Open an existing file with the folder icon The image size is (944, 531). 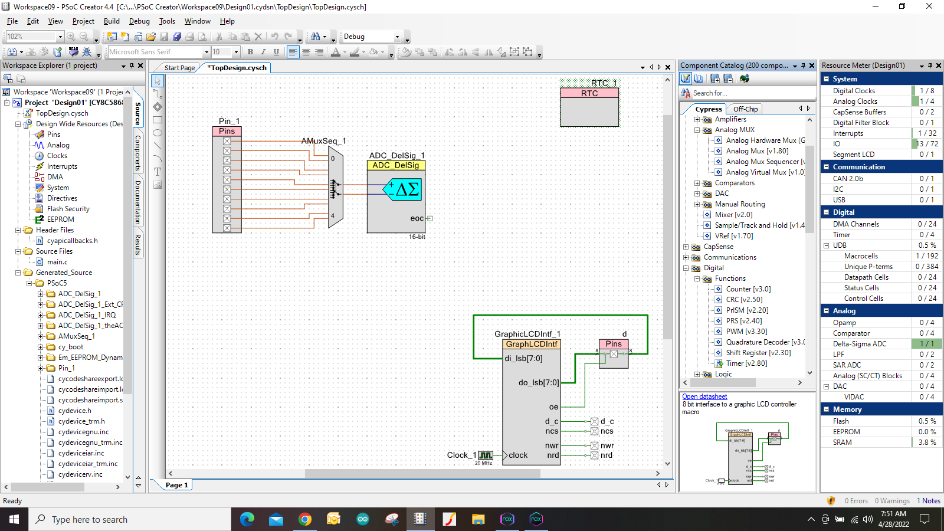(151, 37)
